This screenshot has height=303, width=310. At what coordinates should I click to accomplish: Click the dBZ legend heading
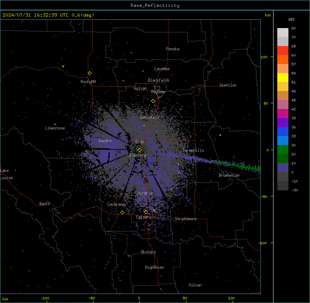point(291,19)
